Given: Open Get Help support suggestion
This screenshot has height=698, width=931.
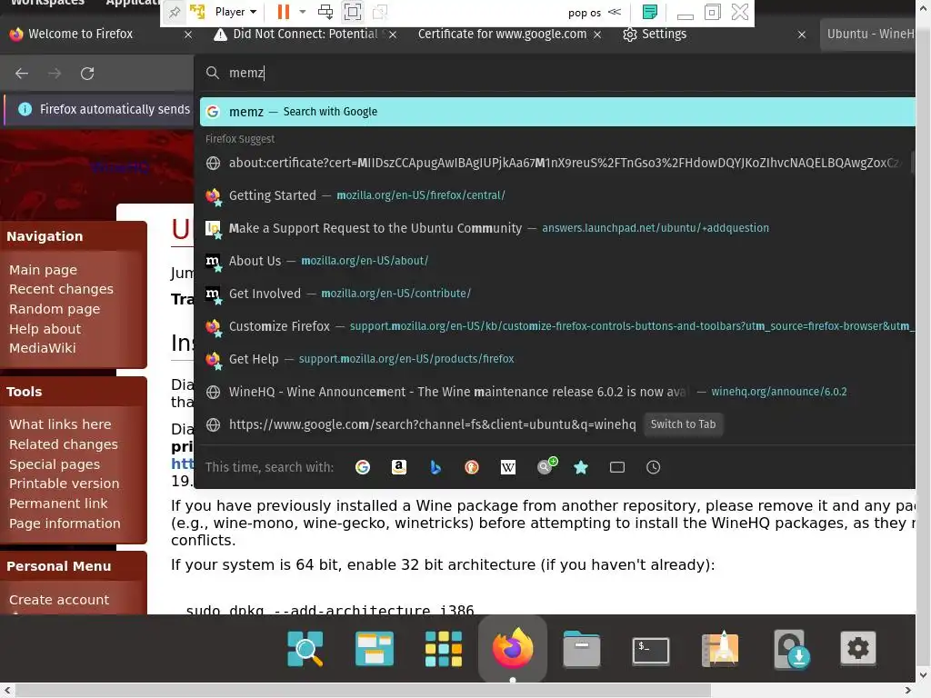Looking at the screenshot, I should point(557,358).
